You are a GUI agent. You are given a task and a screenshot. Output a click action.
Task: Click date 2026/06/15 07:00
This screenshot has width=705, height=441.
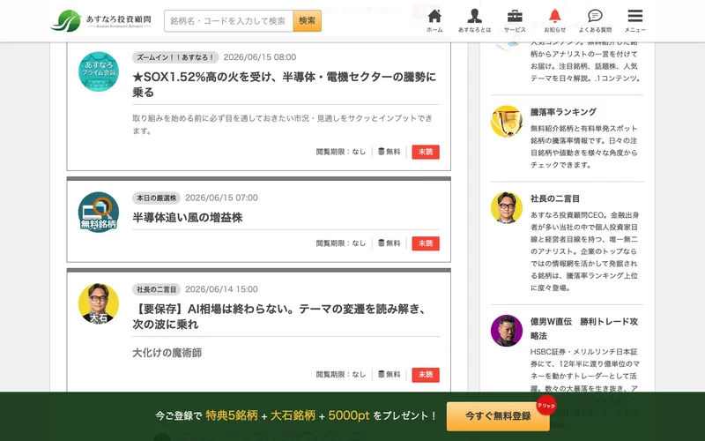222,198
